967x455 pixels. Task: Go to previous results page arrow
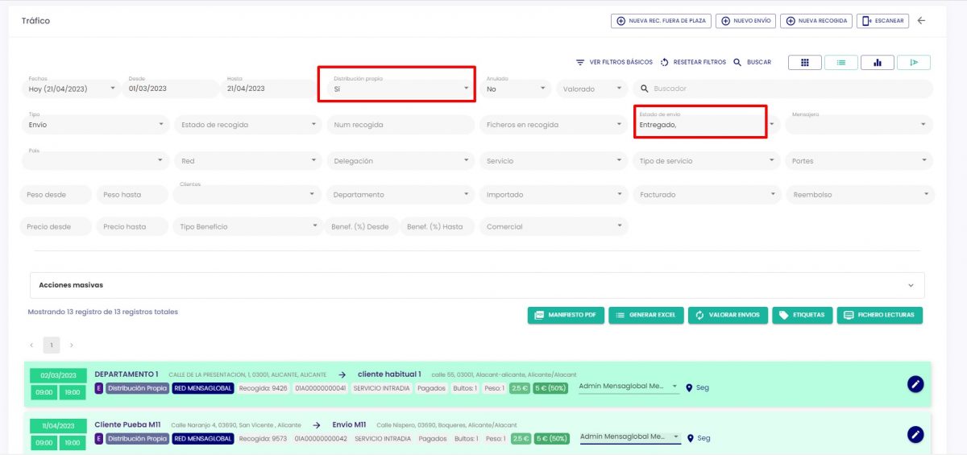(x=32, y=345)
